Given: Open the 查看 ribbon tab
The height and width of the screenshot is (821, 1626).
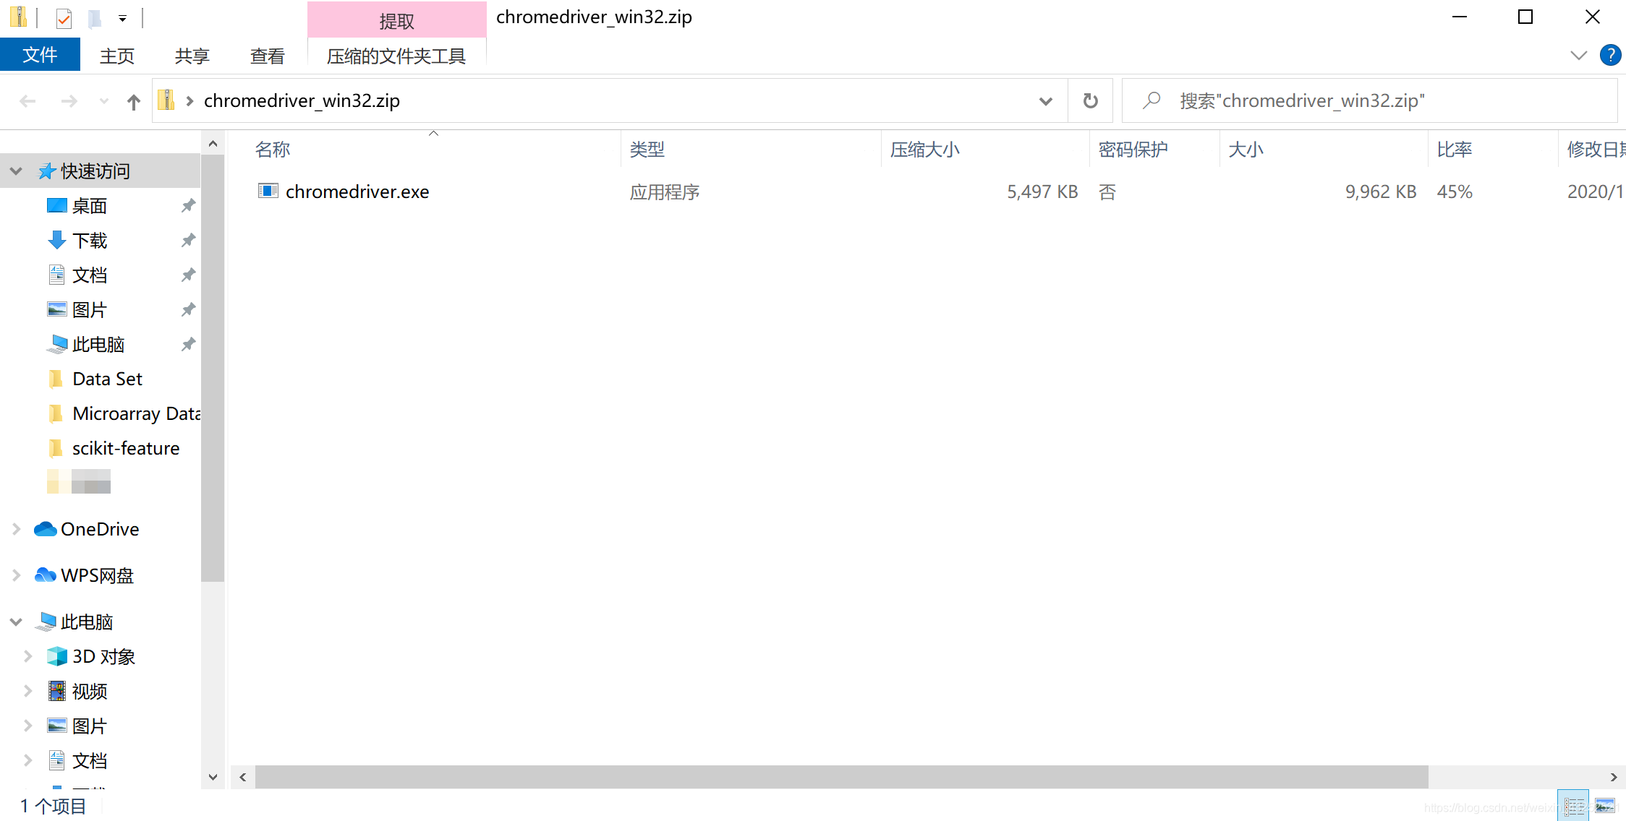Looking at the screenshot, I should click(267, 56).
